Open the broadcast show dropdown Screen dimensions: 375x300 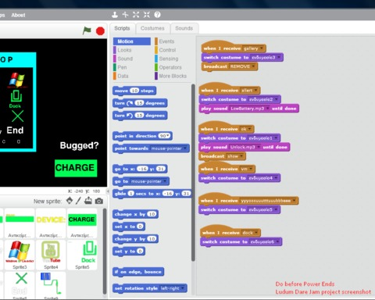click(241, 156)
